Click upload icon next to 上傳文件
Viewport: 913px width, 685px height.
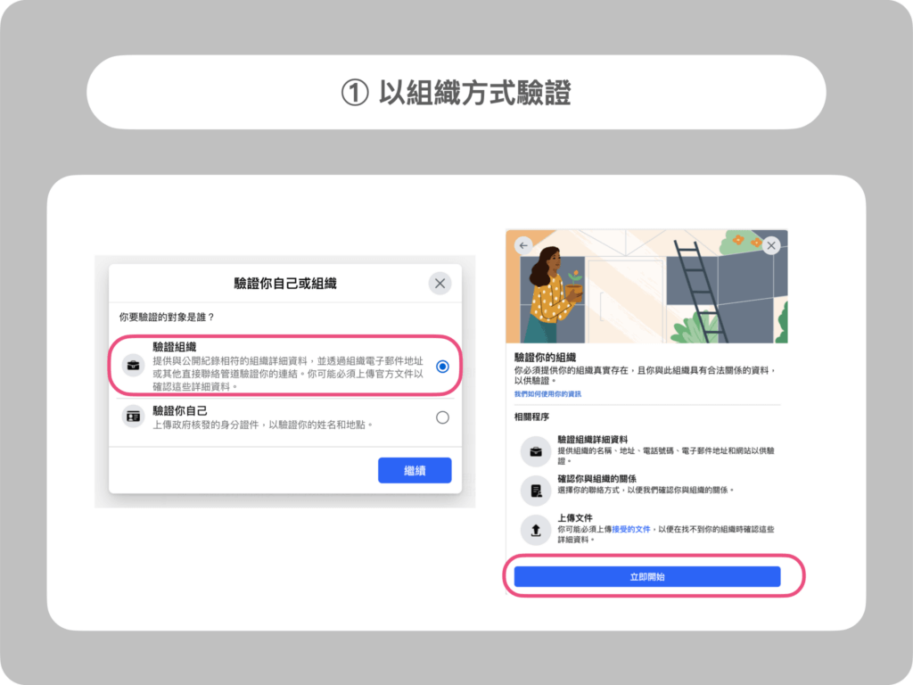(x=536, y=530)
